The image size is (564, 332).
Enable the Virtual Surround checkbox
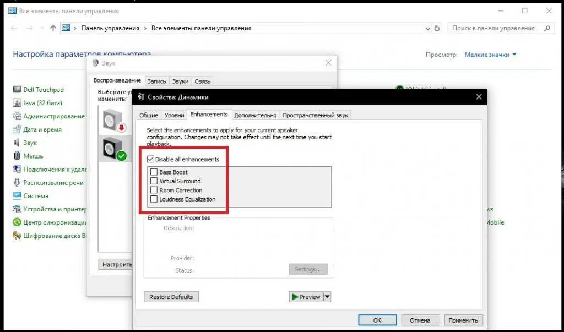pos(154,181)
